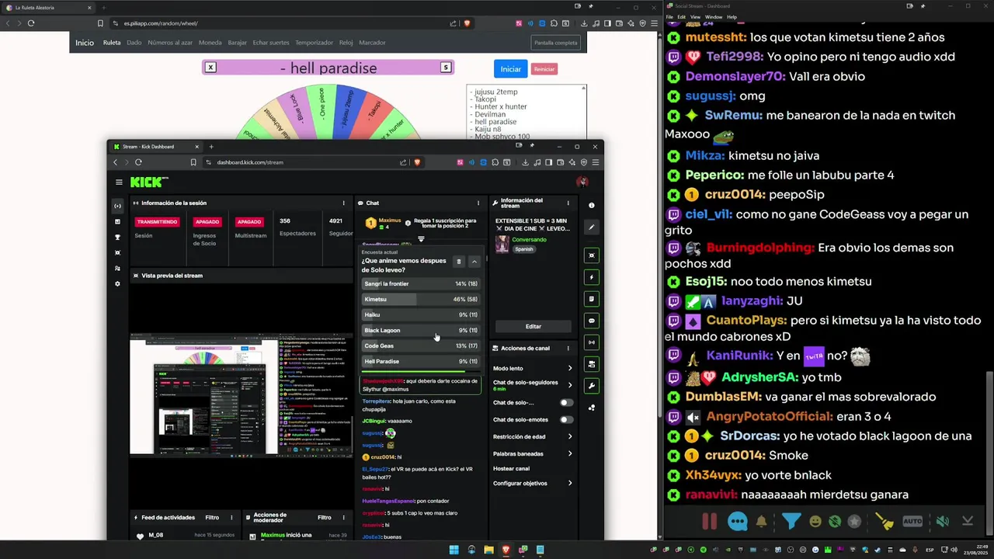Image resolution: width=994 pixels, height=559 pixels.
Task: Open Moneda tab on roulette site
Action: [x=210, y=43]
